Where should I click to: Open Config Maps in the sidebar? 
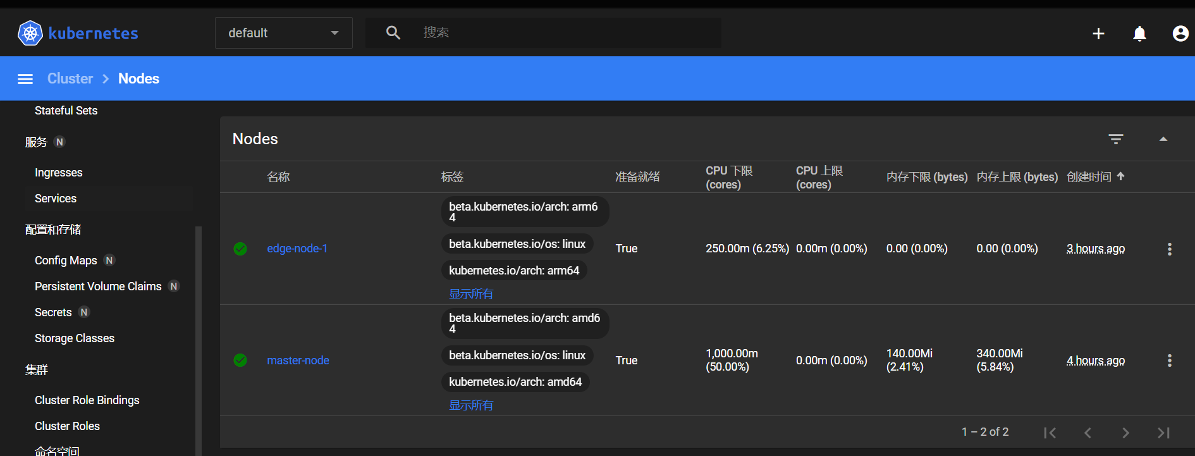point(66,261)
